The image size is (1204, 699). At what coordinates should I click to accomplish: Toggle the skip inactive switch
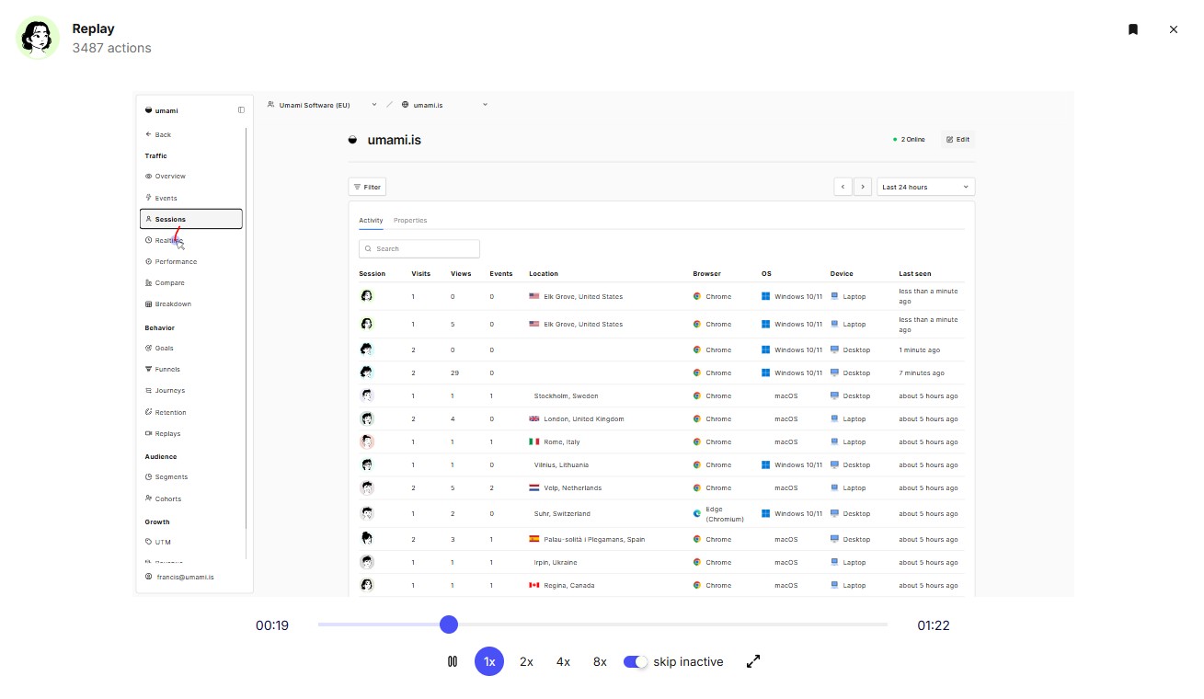coord(636,661)
